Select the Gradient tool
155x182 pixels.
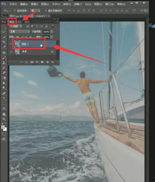tap(4, 78)
